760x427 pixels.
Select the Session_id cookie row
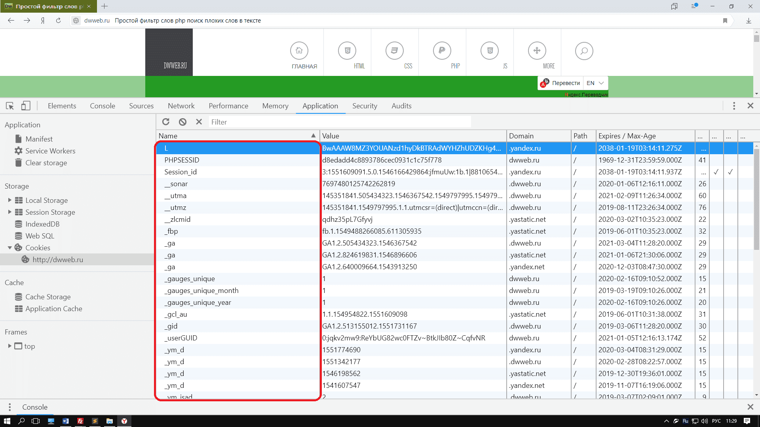[454, 172]
